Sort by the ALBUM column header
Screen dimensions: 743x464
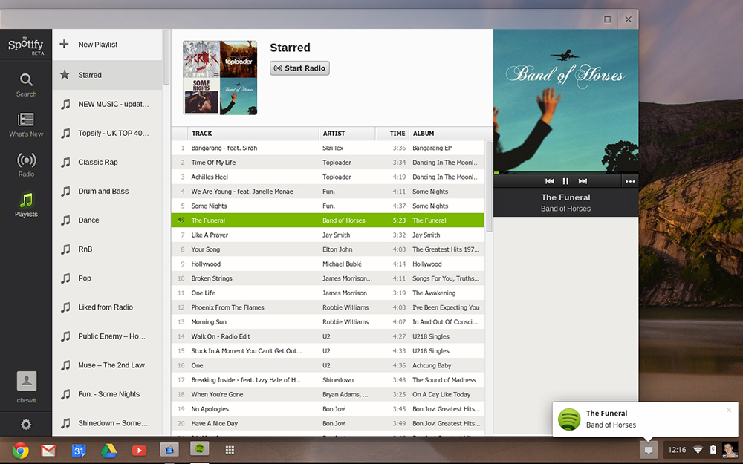coord(451,134)
